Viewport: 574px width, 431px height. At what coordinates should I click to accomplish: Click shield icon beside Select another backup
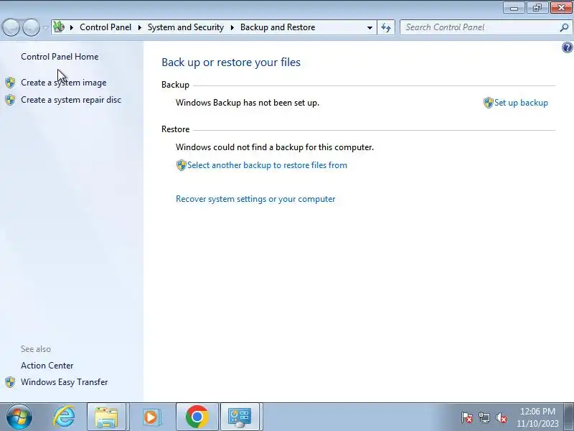click(x=182, y=165)
